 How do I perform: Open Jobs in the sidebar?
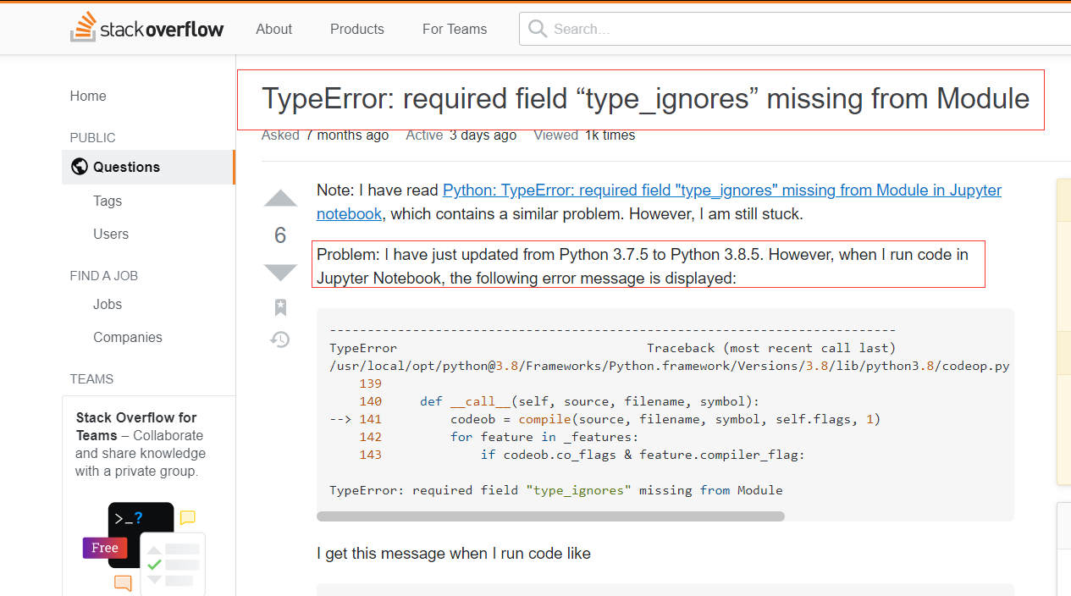[x=108, y=304]
